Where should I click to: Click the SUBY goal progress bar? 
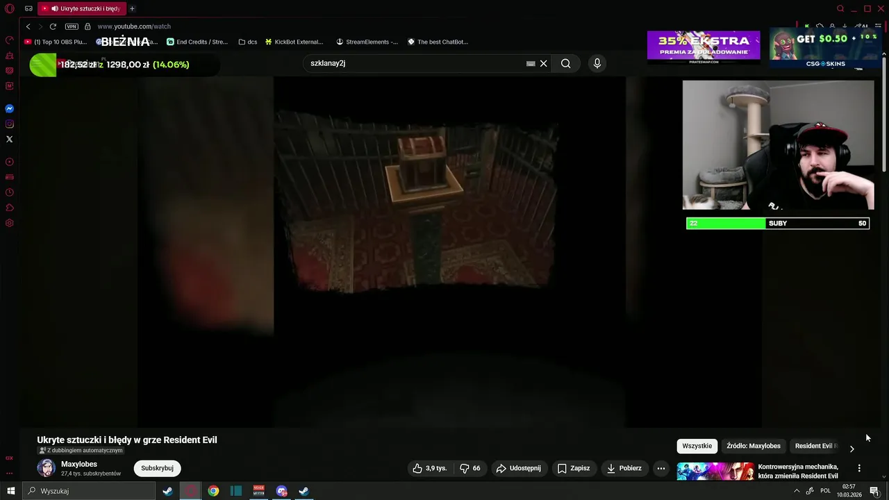click(777, 223)
